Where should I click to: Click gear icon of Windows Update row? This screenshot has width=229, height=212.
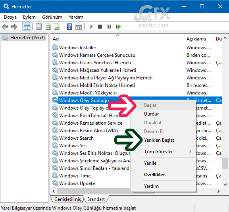tap(55, 183)
